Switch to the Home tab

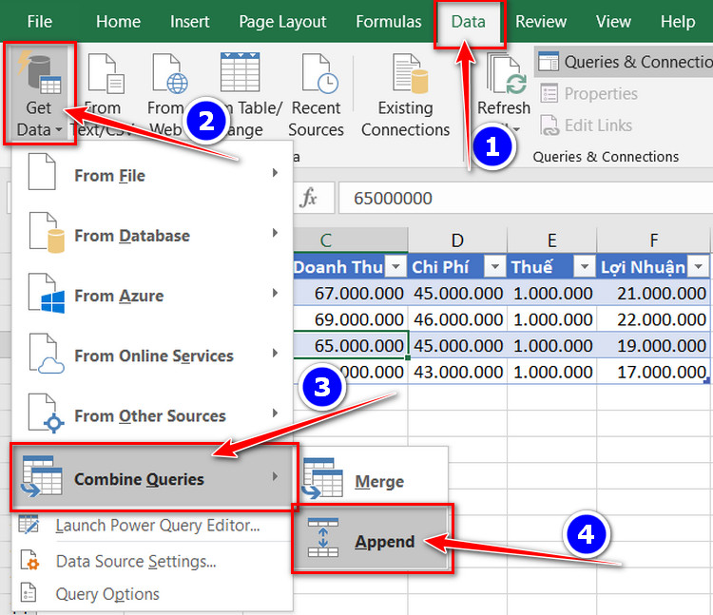coord(118,21)
